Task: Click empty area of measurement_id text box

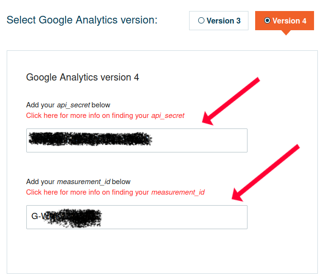Action: (x=175, y=217)
